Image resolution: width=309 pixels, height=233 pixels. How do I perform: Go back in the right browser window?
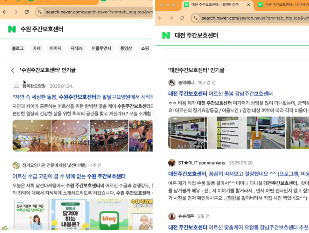[x=160, y=18]
